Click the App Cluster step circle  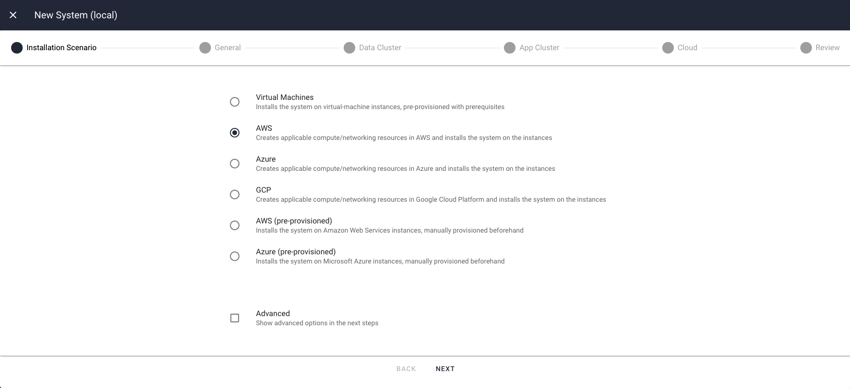coord(510,48)
